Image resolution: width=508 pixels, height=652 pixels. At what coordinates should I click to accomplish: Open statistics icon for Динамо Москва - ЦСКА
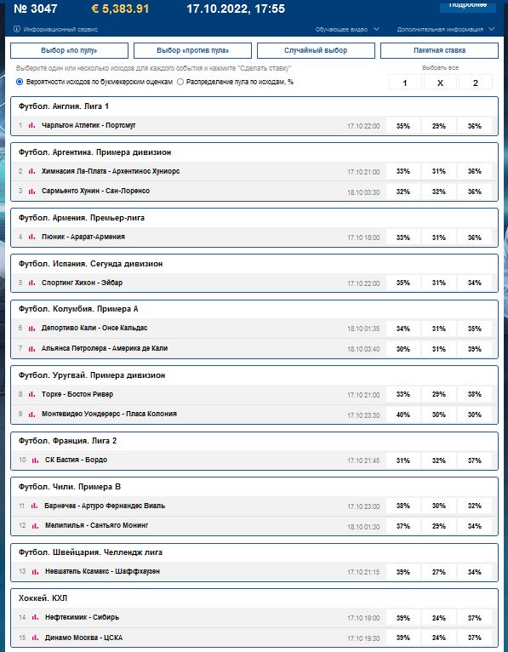(x=36, y=637)
